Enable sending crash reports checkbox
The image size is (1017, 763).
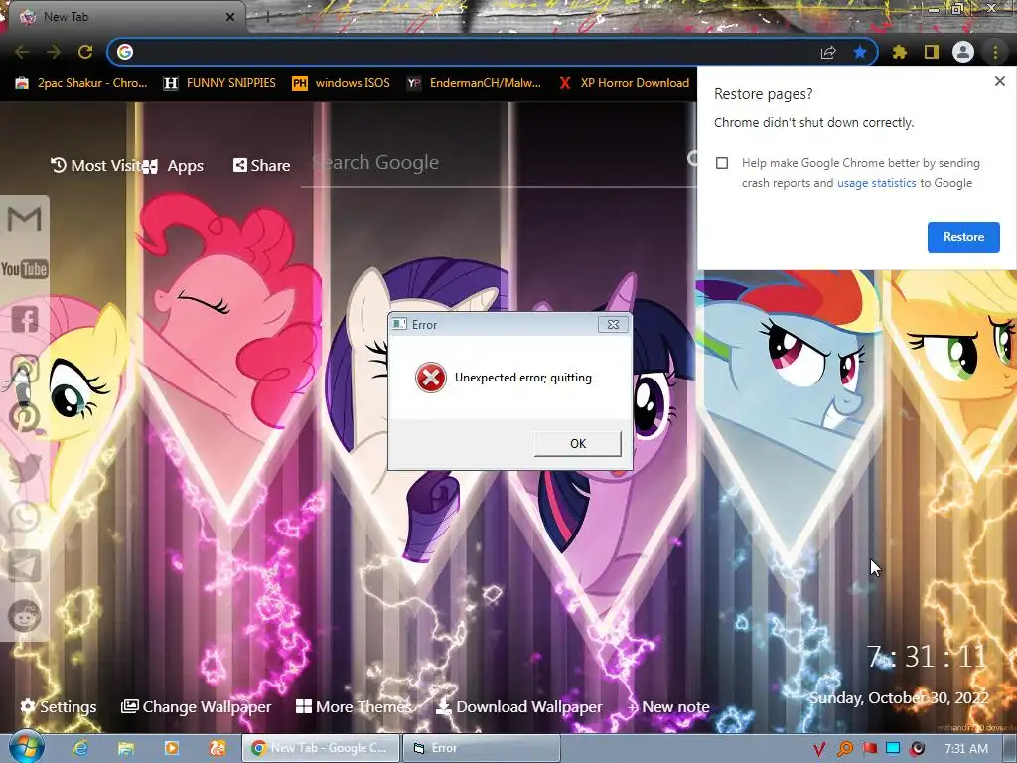(x=722, y=163)
